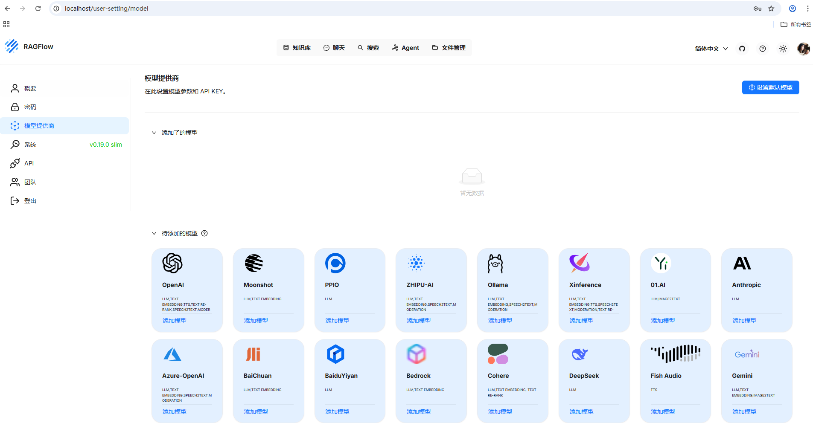Click 添加模型 on the Gemini card
This screenshot has height=423, width=813.
click(744, 411)
